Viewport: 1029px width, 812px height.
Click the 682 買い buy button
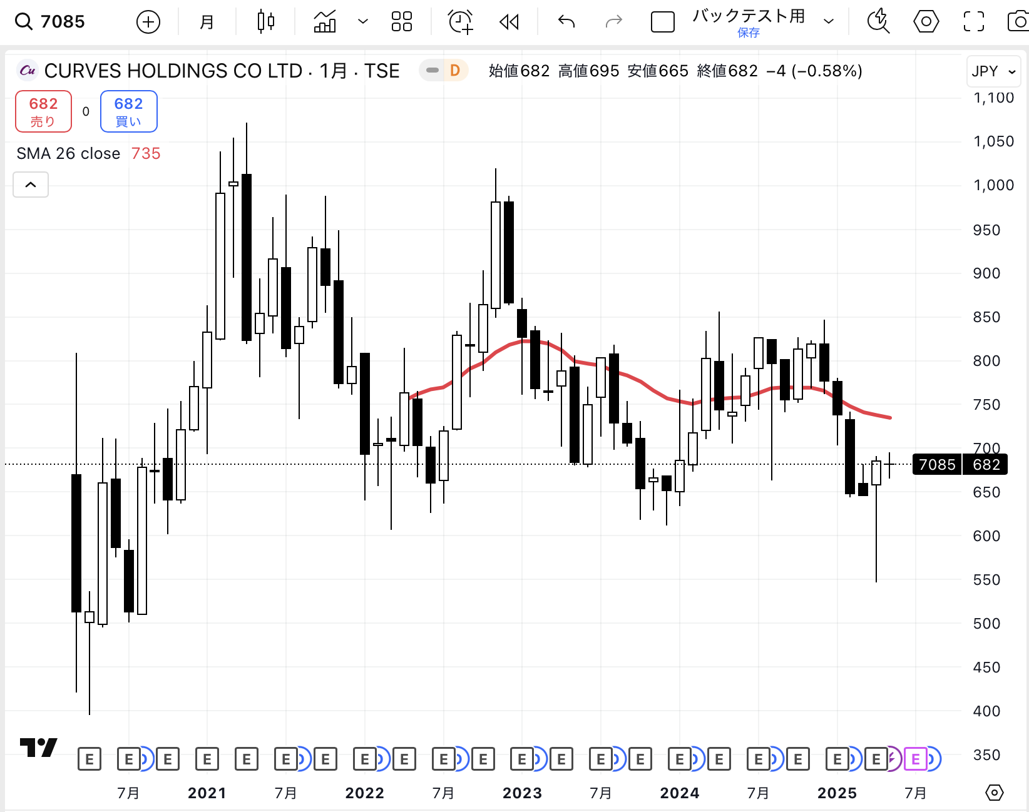pos(129,111)
